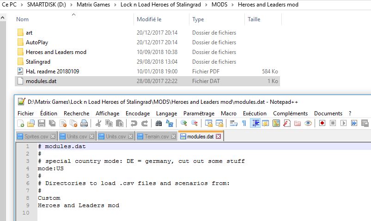Select the HaL readme 20180109 PDF file
Screen dimensions: 371x221
coord(52,72)
